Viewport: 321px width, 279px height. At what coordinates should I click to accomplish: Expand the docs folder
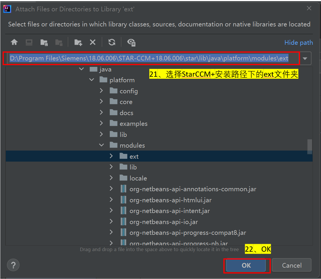101,112
